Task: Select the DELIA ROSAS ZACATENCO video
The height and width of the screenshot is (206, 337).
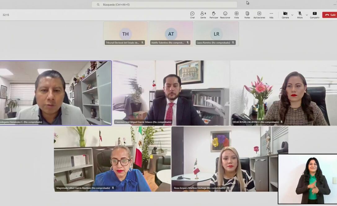Action: 283,93
